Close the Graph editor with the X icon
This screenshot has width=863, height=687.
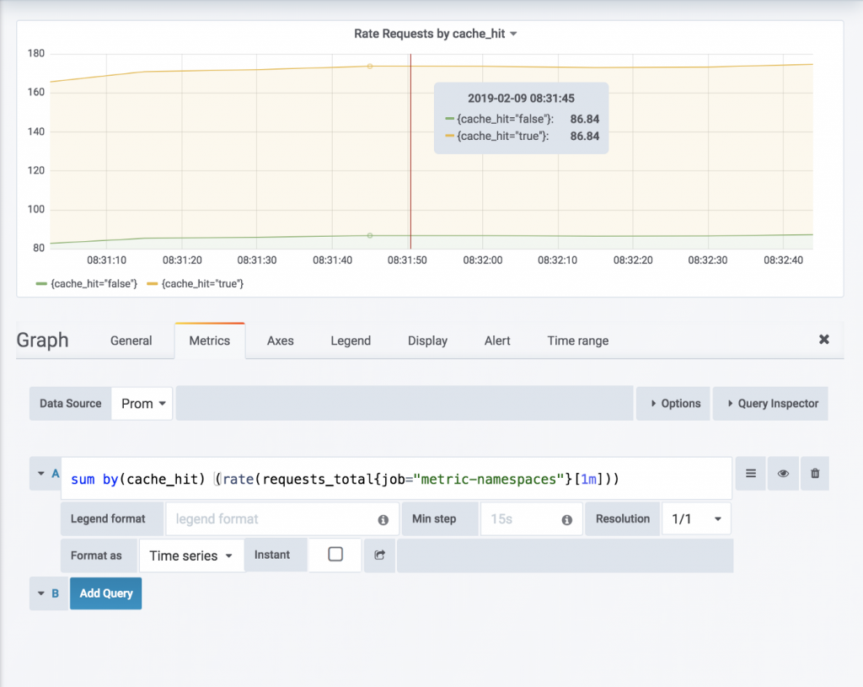point(824,339)
